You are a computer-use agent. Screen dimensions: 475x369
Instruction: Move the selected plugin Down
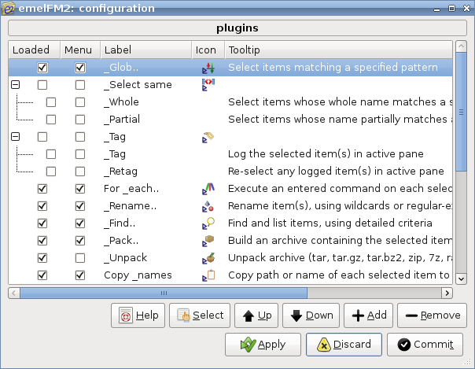pyautogui.click(x=311, y=315)
